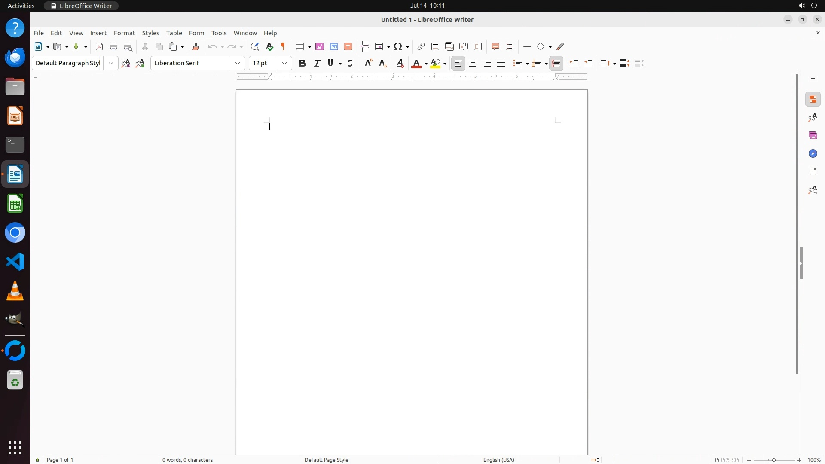Open the Special Character (omega) icon
Screen dimensions: 825x464
(x=398, y=46)
